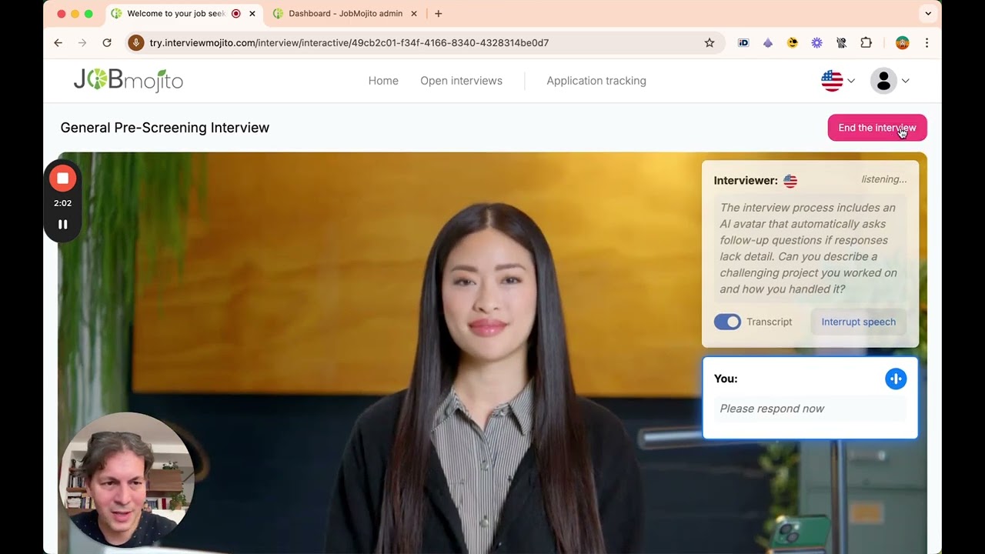
Task: Select the Welcome to your job seeker tab
Action: click(175, 14)
